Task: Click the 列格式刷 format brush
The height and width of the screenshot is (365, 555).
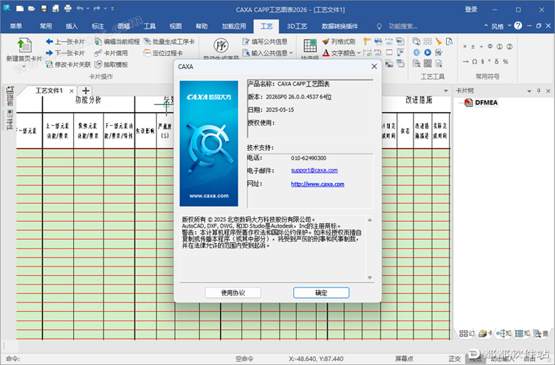Action: 338,42
